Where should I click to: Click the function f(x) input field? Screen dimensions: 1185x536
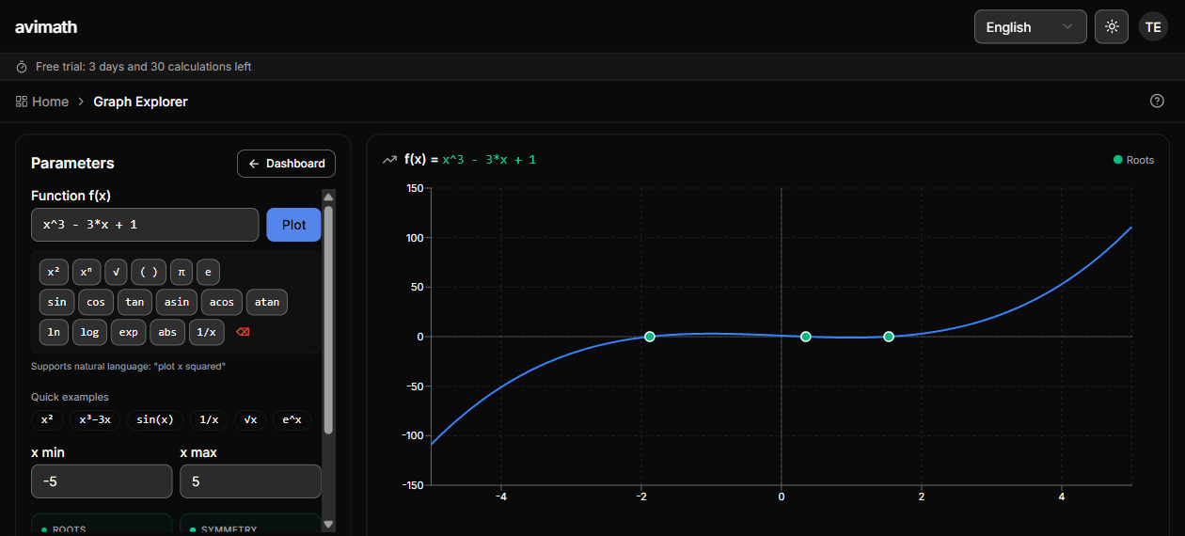pos(145,226)
